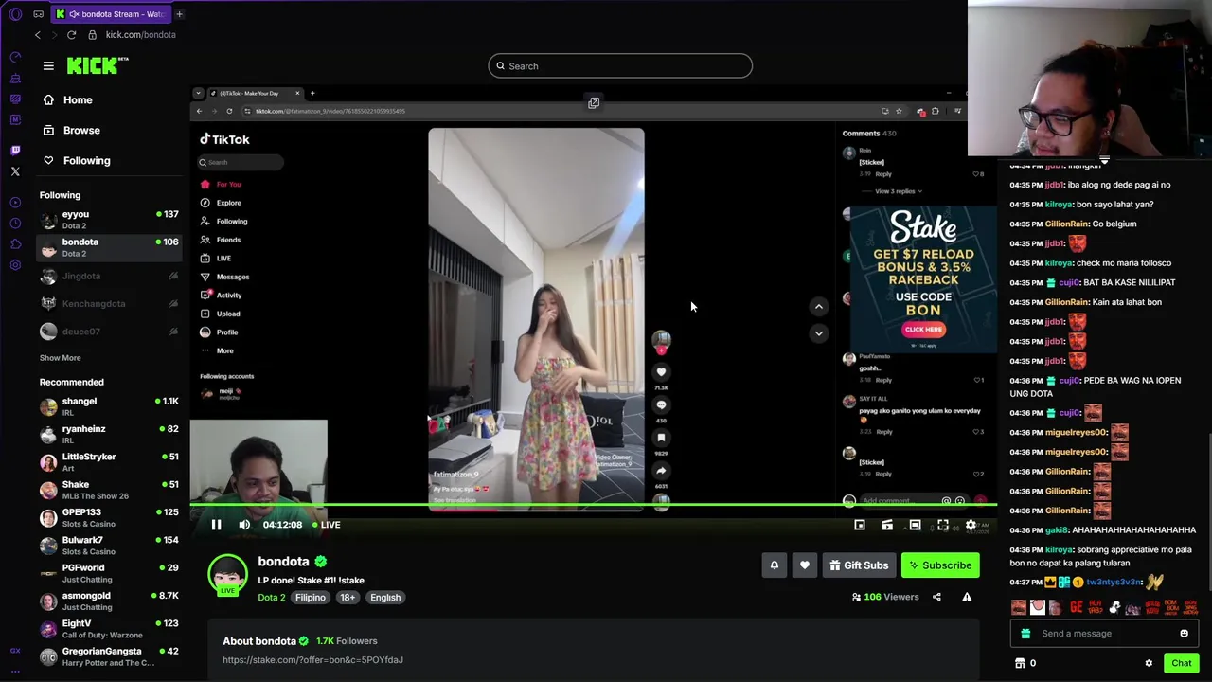Click the green Chat send button
The height and width of the screenshot is (682, 1212).
coord(1181,663)
